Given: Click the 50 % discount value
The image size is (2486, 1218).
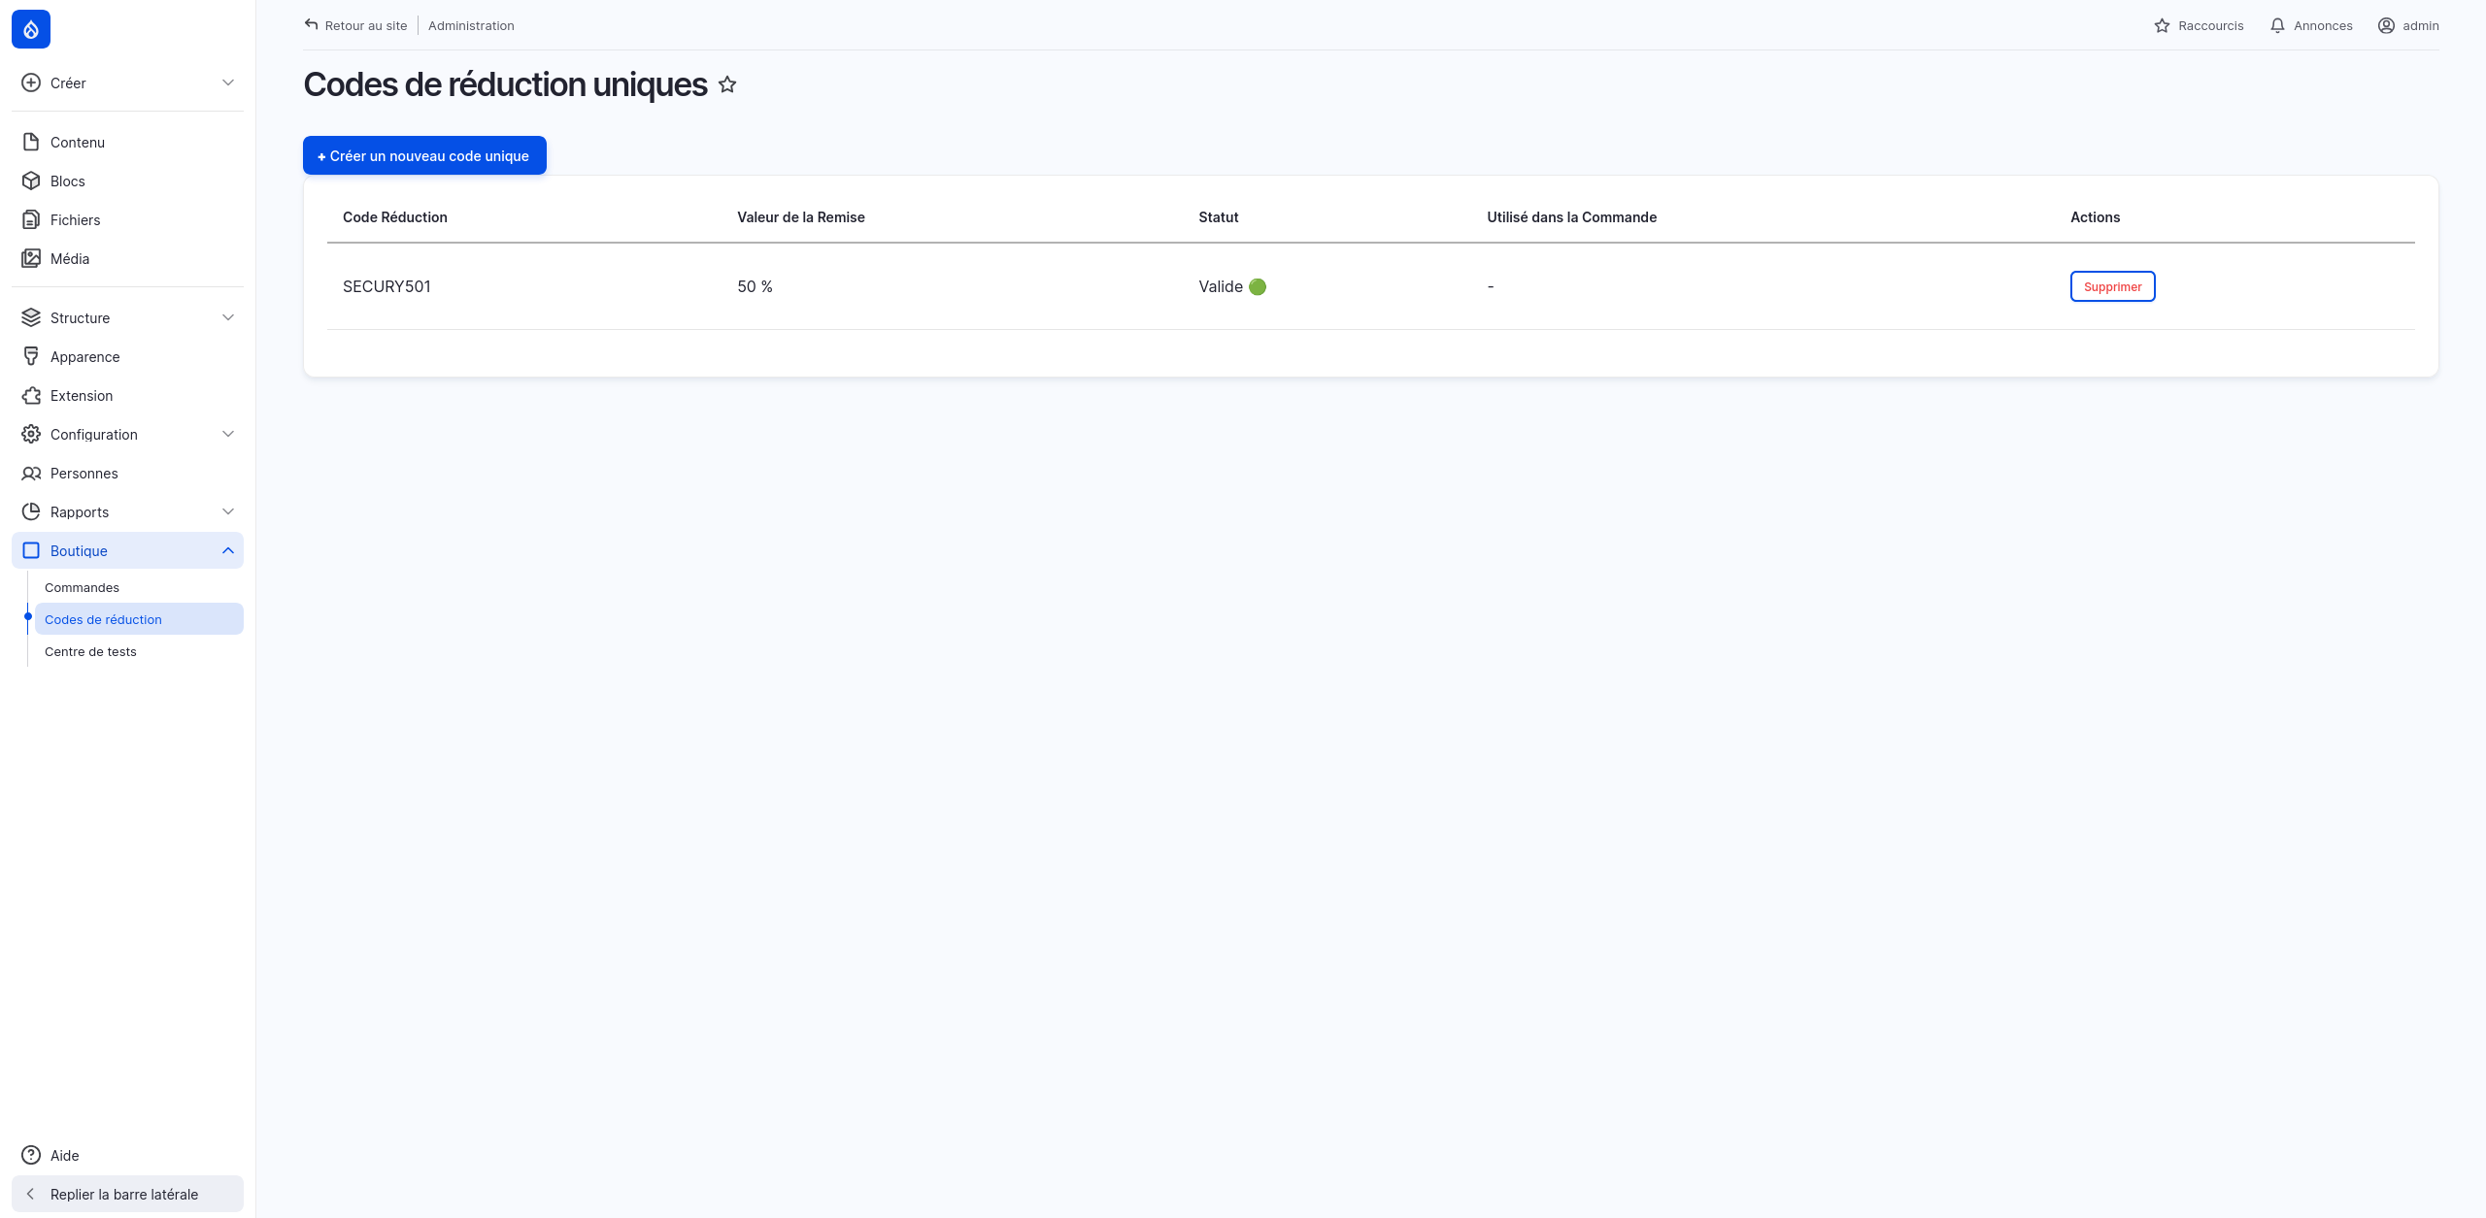Looking at the screenshot, I should click(755, 286).
